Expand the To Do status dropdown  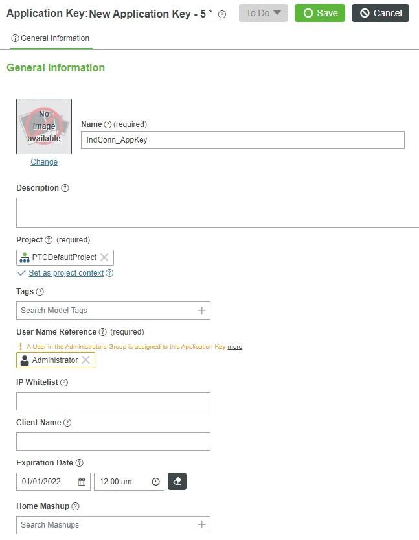pyautogui.click(x=263, y=12)
